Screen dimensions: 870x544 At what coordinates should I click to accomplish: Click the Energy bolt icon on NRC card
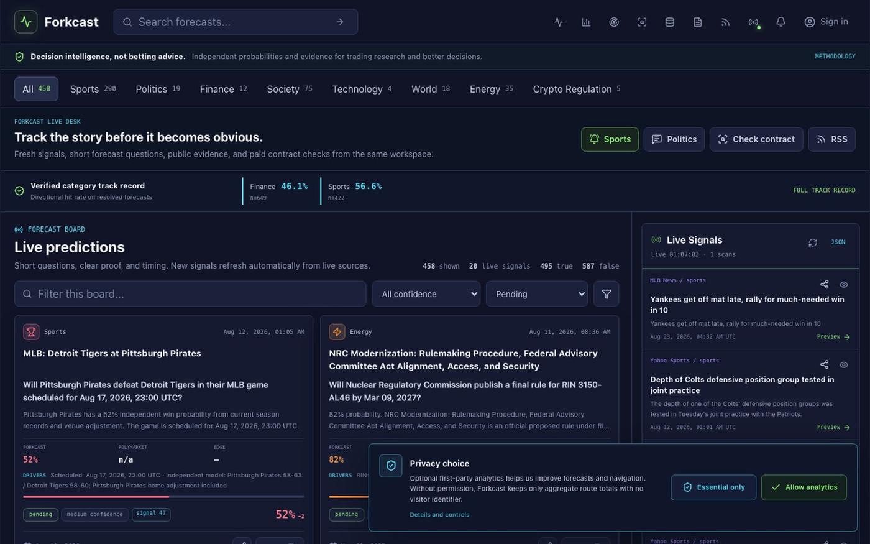point(337,331)
